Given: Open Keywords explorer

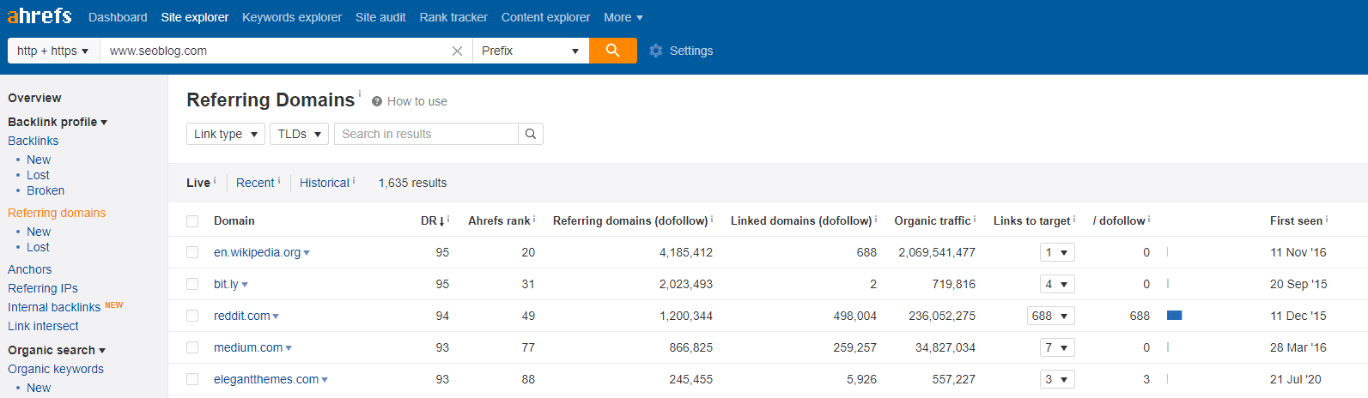Looking at the screenshot, I should pos(292,17).
